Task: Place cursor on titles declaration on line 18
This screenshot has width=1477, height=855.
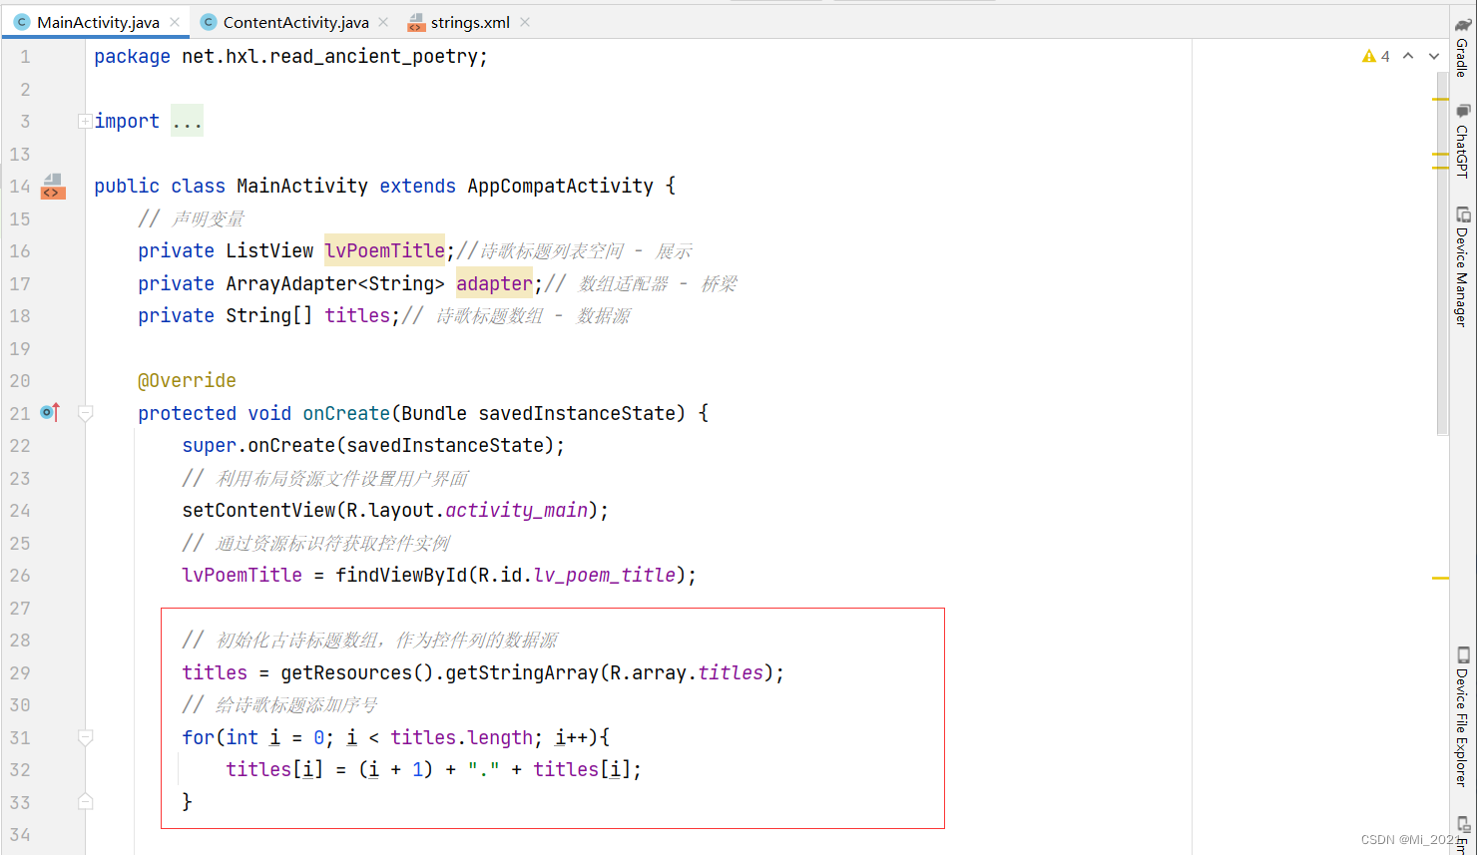Action: 357,315
